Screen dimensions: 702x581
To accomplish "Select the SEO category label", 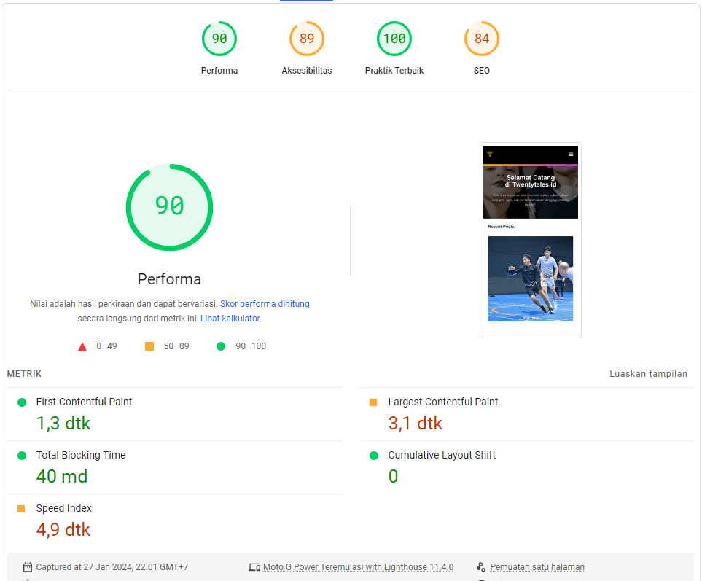I will (x=482, y=70).
